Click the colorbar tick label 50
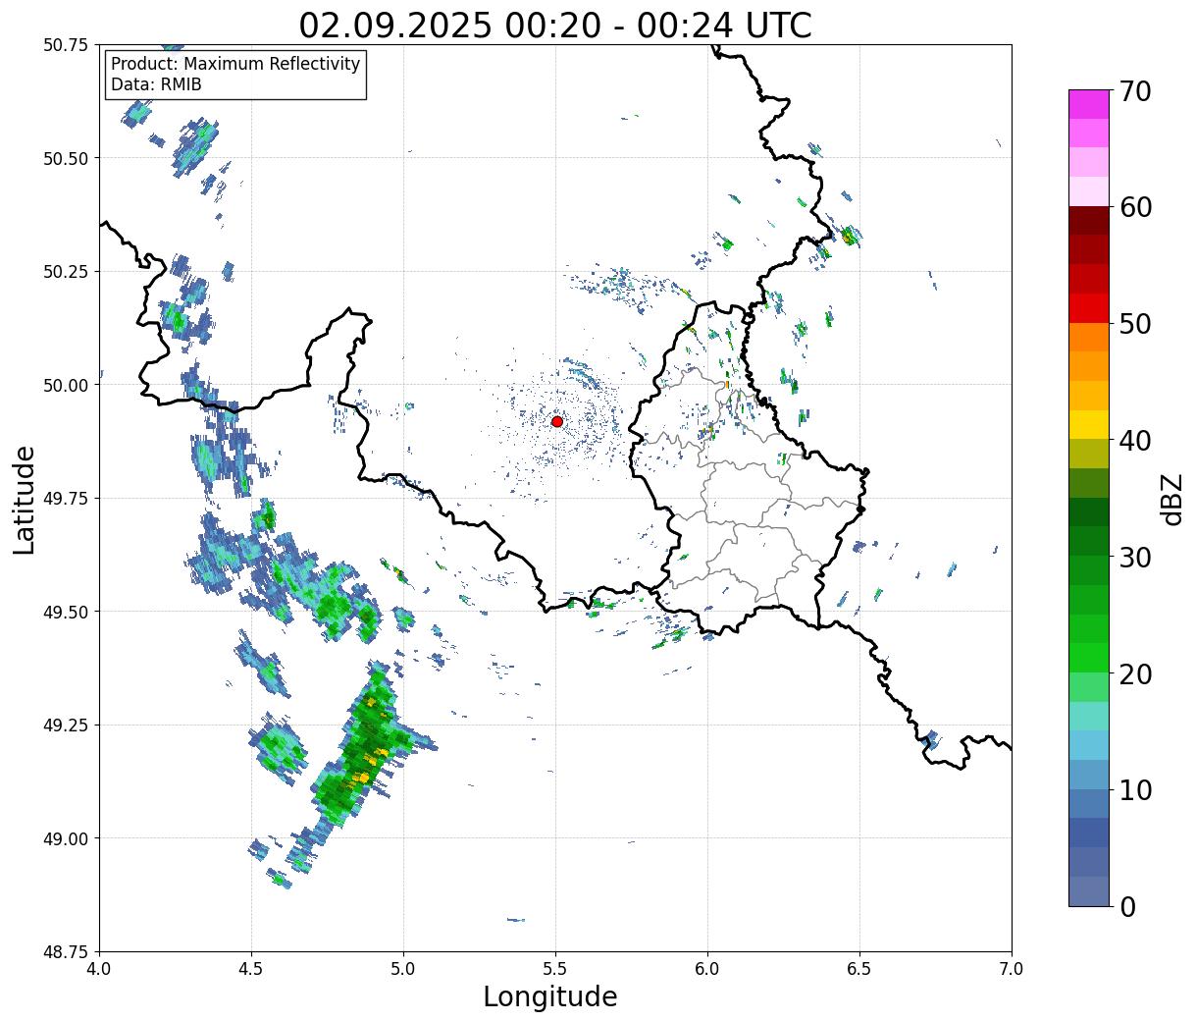Image resolution: width=1196 pixels, height=1021 pixels. point(1135,324)
